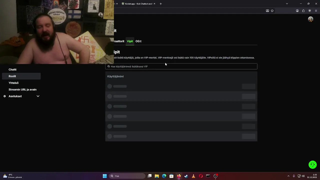
Task: Click the search magnifier in VIP field
Action: (x=108, y=66)
